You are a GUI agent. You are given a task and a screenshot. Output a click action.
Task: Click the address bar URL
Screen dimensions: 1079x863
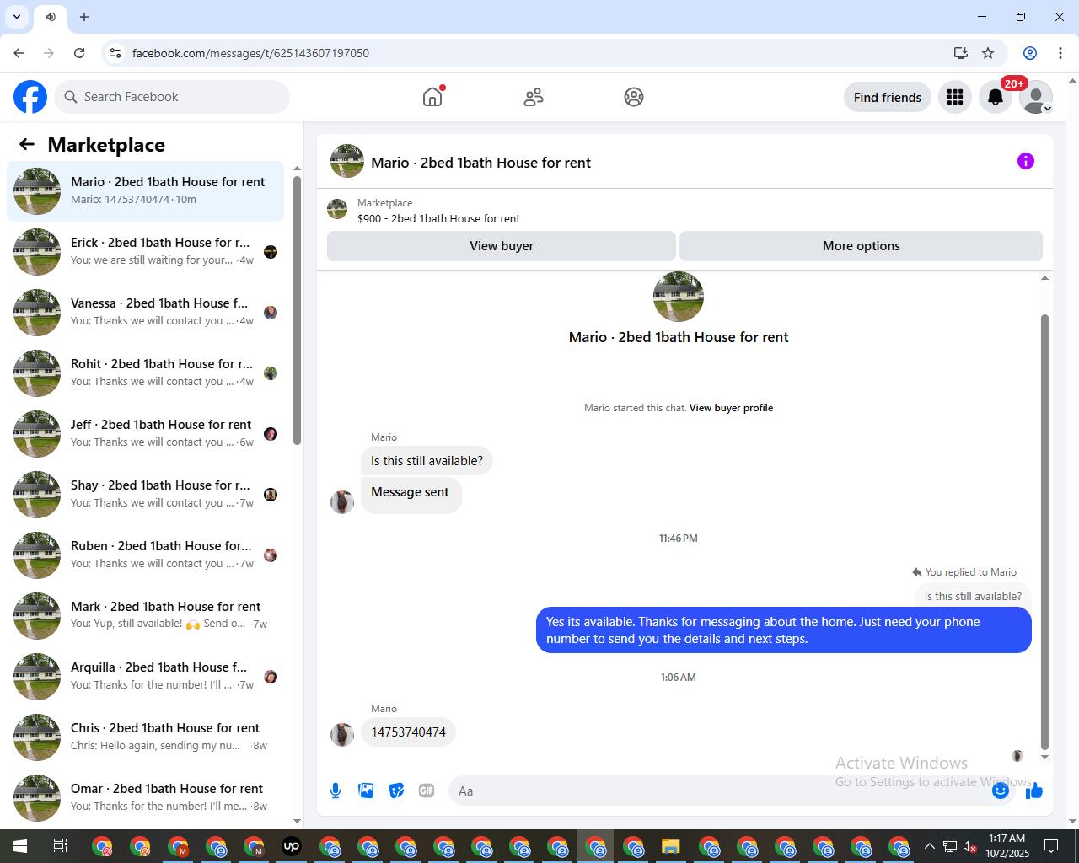click(x=250, y=53)
